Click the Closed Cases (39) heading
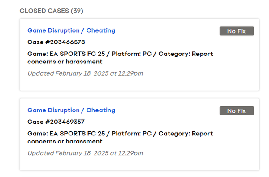This screenshot has width=269, height=177. [52, 11]
